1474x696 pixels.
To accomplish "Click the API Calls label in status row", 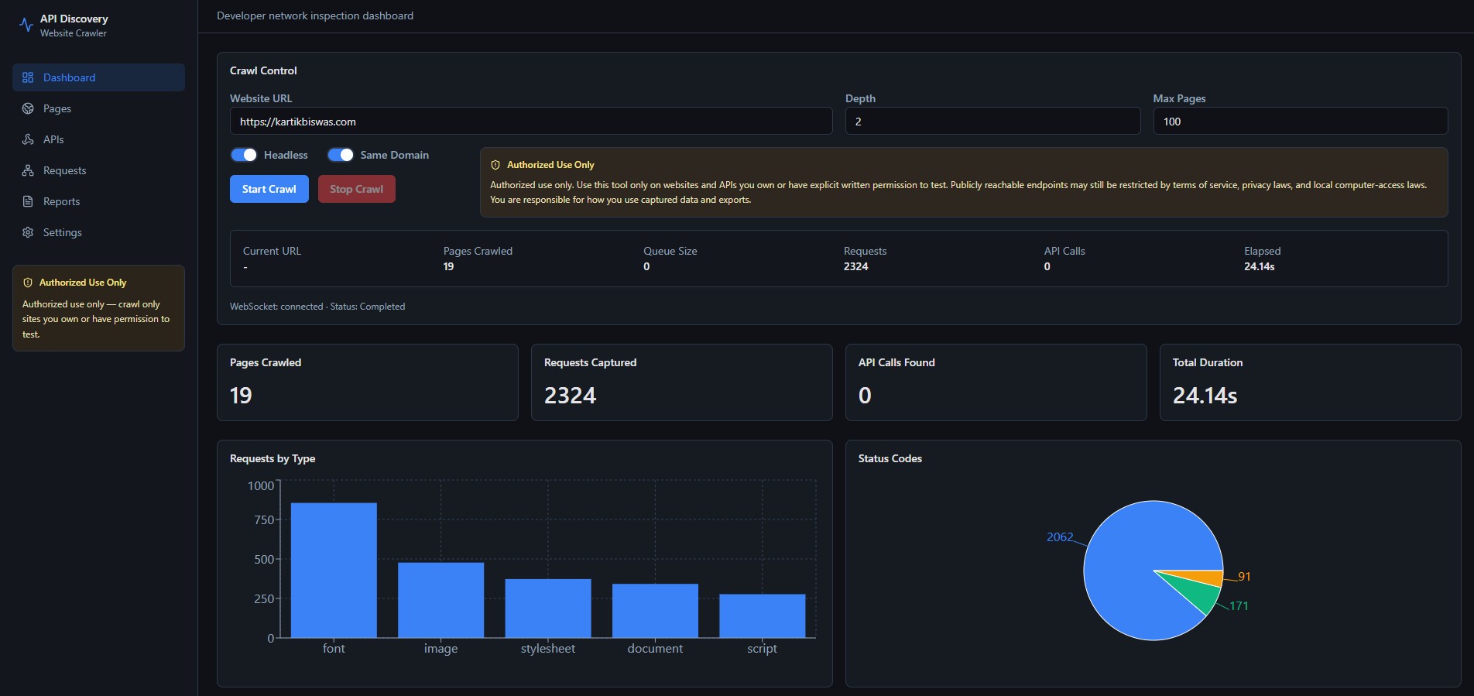I will tap(1064, 251).
